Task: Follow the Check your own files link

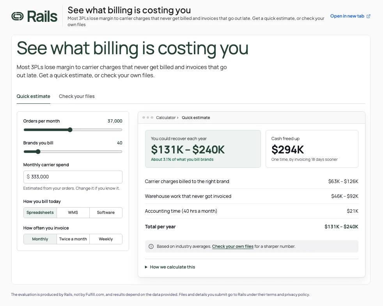Action: coord(233,246)
